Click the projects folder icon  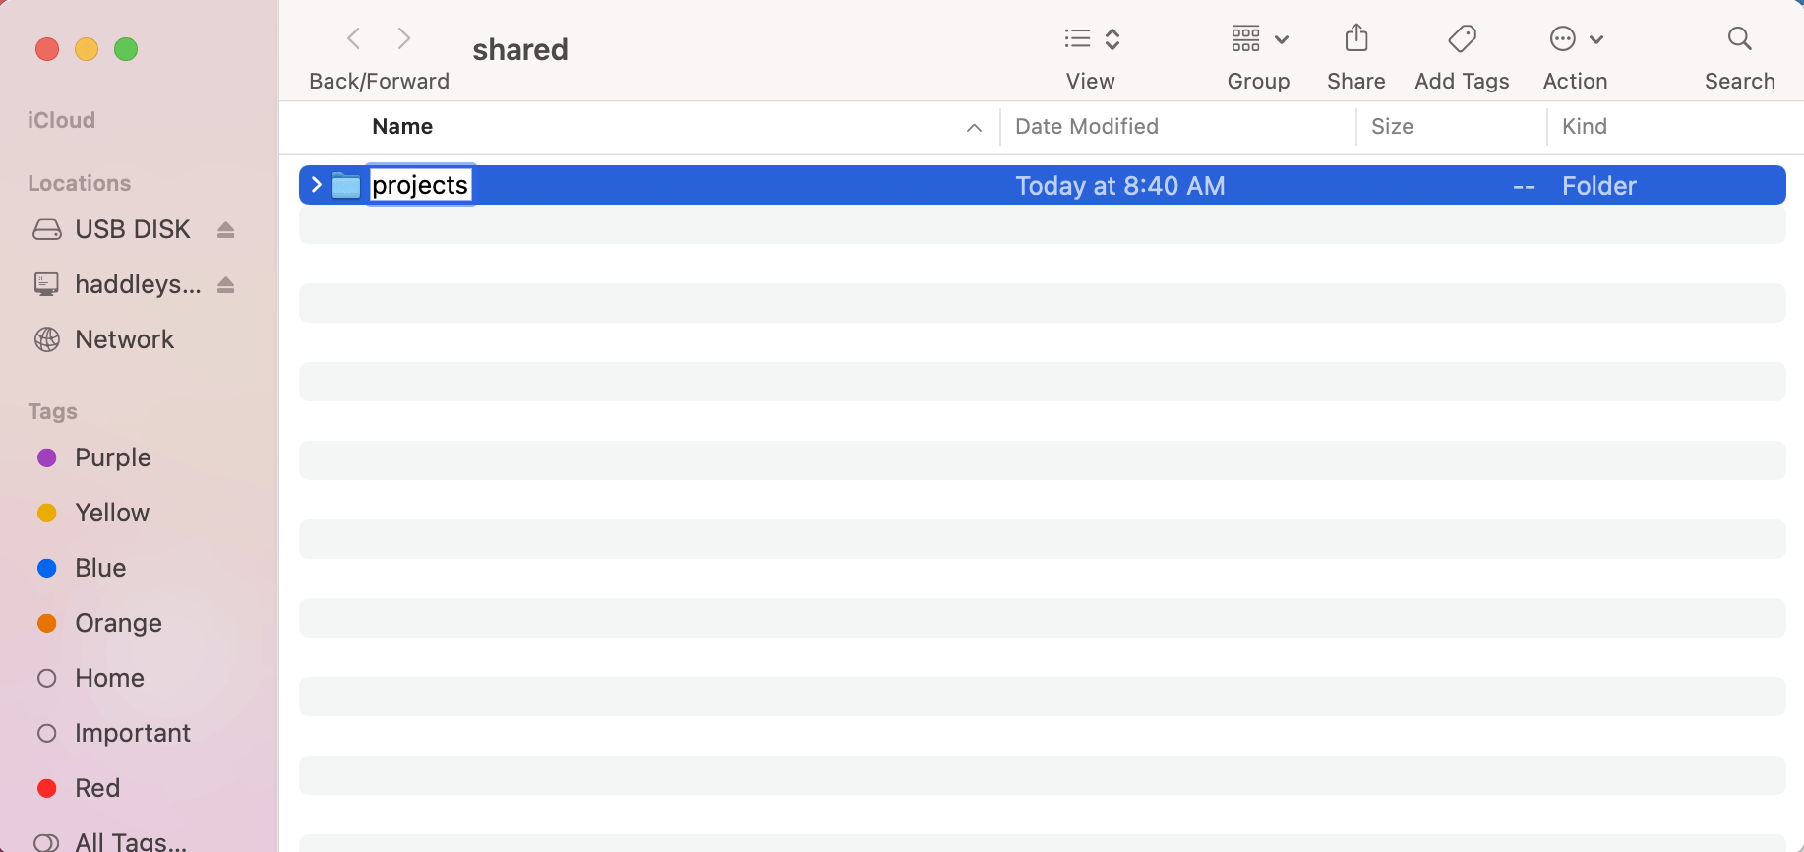[x=346, y=185]
